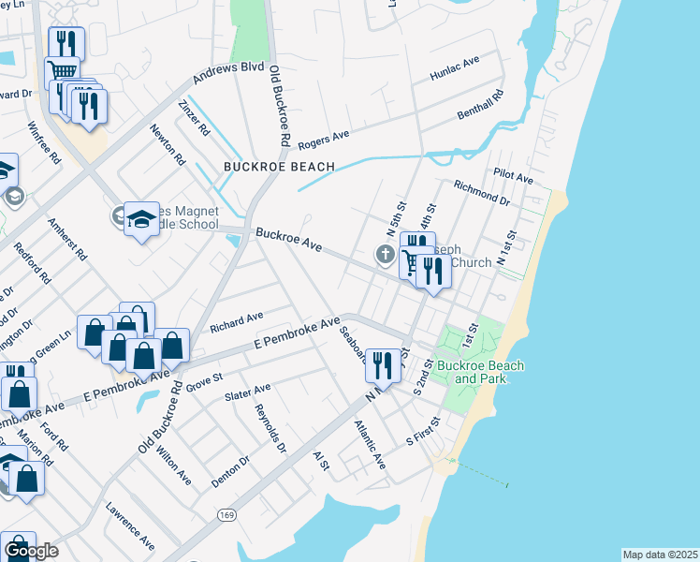Select the S 2nd St street label
700x562 pixels.
click(x=423, y=377)
